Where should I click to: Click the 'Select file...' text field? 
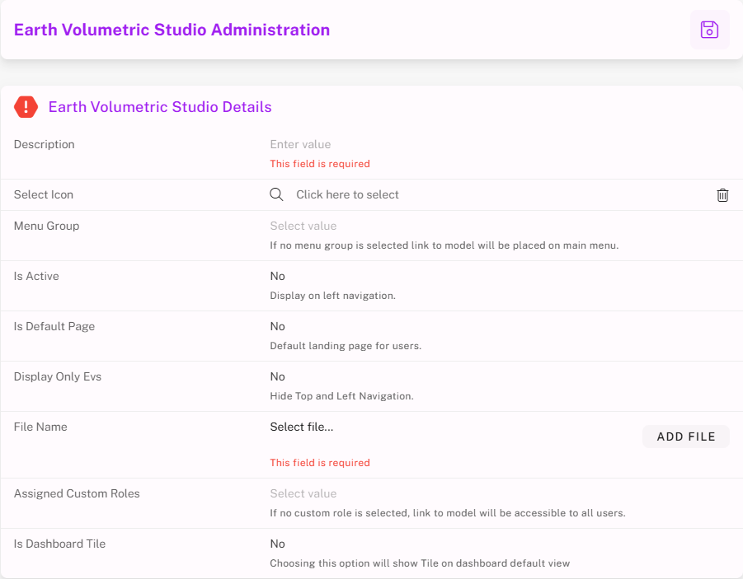pos(302,427)
